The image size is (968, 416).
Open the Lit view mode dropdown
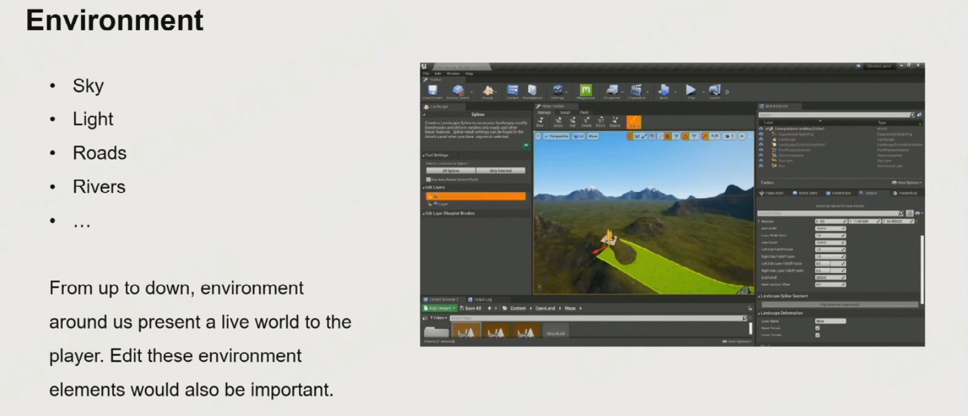(579, 136)
